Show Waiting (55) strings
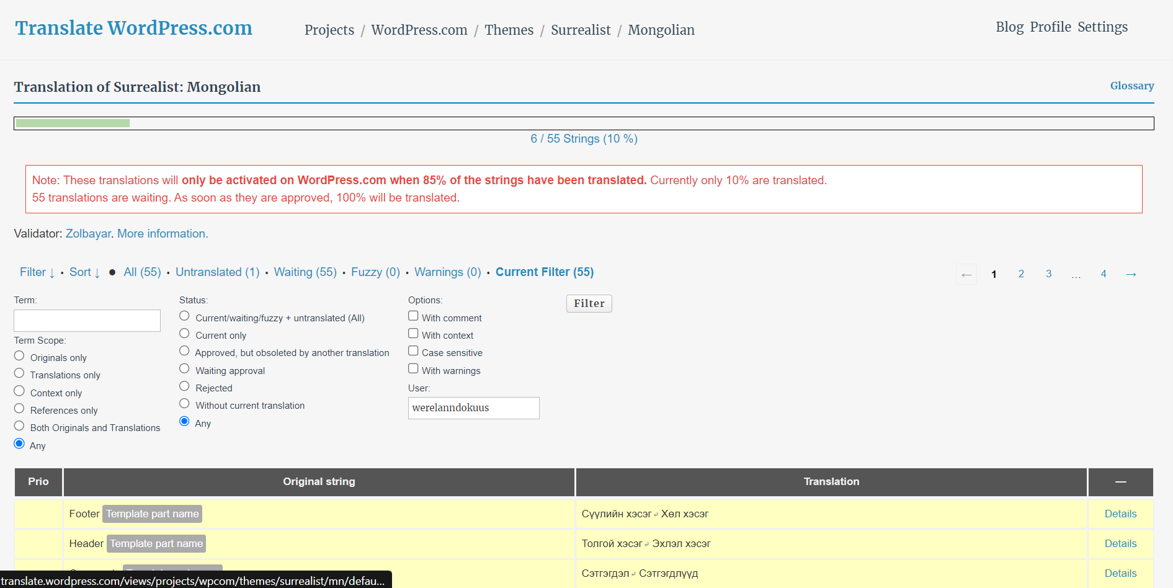This screenshot has height=588, width=1173. coord(305,272)
